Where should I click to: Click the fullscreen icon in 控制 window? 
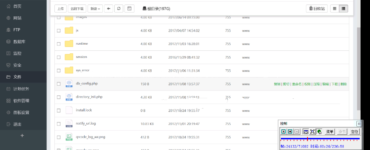[x=312, y=132]
